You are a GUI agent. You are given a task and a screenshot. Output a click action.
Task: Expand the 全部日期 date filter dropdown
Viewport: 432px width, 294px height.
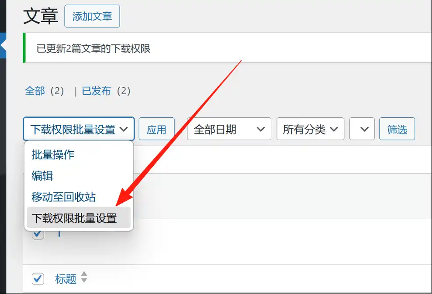pos(229,129)
